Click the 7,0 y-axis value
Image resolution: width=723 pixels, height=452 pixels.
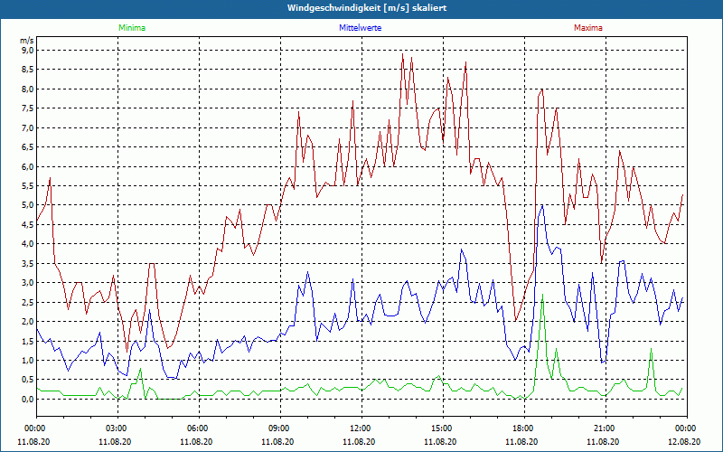click(28, 127)
